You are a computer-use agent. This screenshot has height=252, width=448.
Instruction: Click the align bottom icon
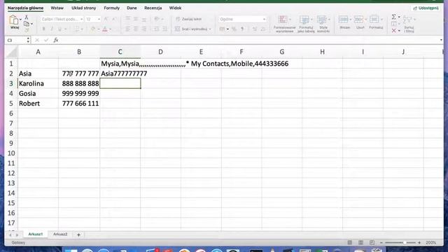144,19
